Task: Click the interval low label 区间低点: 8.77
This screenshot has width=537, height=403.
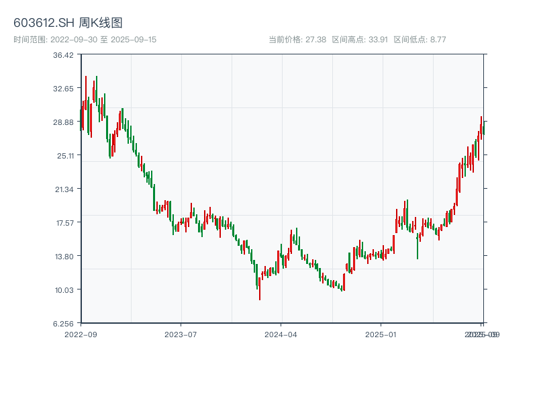Action: [420, 40]
